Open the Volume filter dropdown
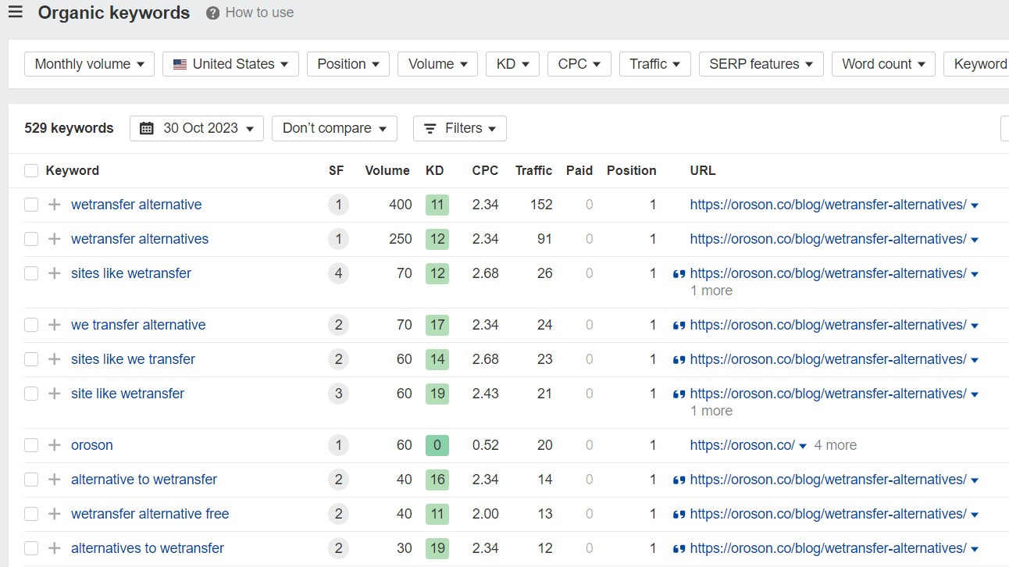 (437, 64)
